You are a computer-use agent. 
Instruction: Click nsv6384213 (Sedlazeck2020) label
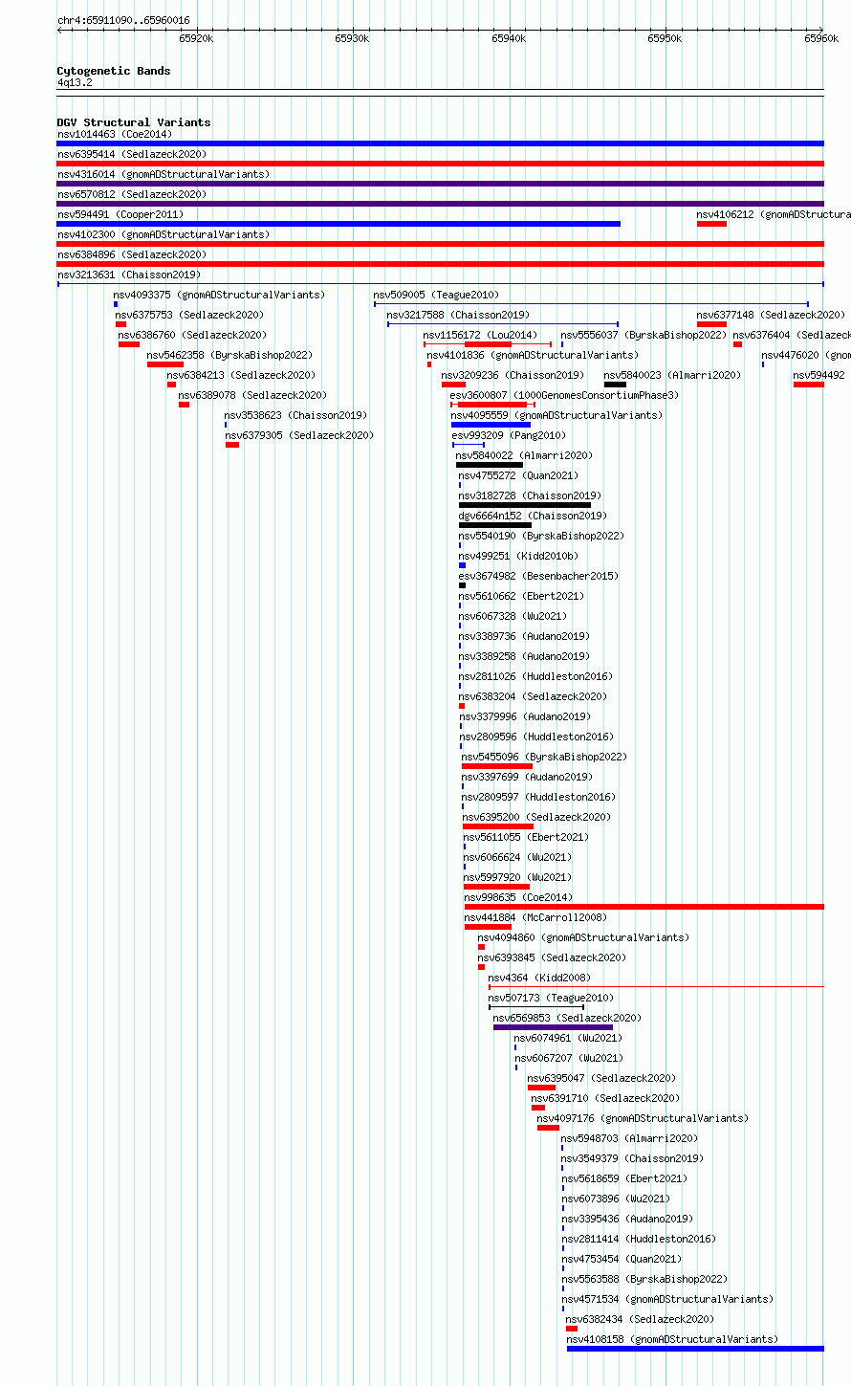(x=241, y=375)
